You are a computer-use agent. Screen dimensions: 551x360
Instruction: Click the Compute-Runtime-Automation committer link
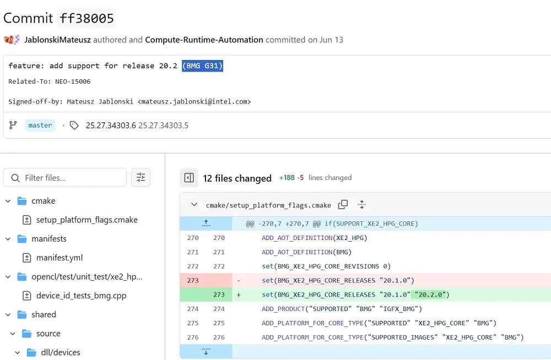pyautogui.click(x=204, y=40)
